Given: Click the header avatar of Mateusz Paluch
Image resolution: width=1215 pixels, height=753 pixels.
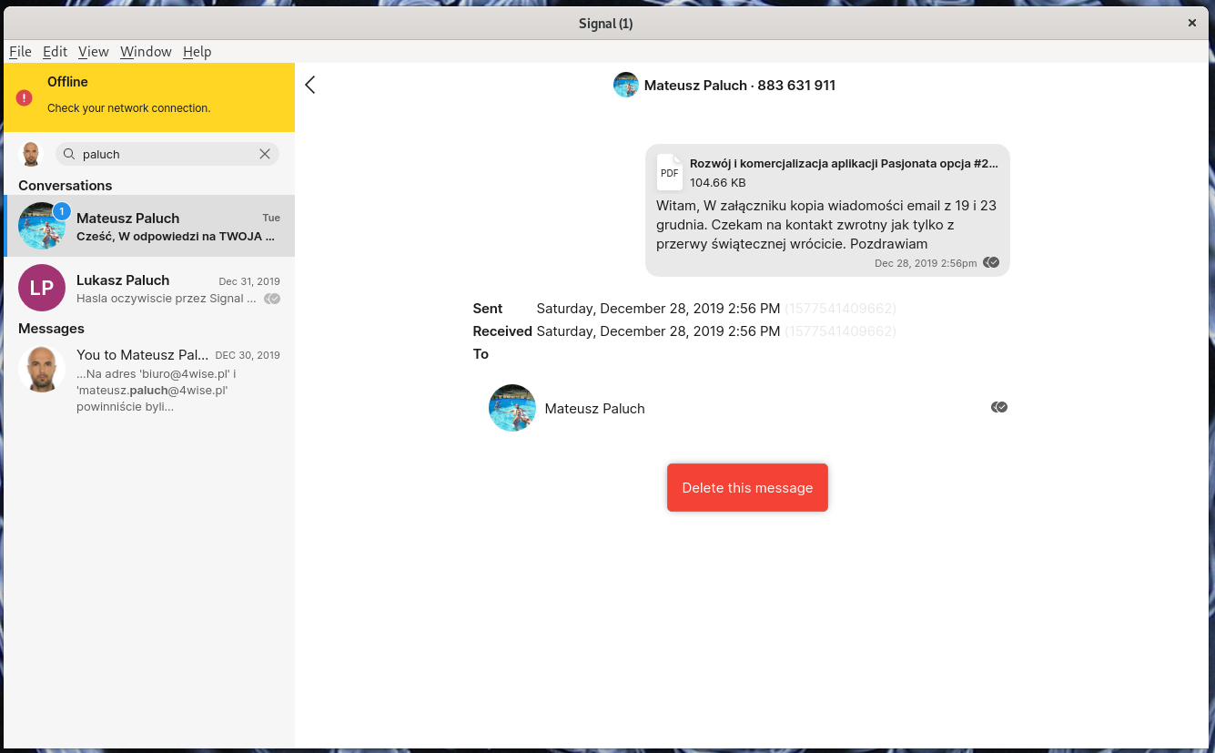Looking at the screenshot, I should click(626, 86).
